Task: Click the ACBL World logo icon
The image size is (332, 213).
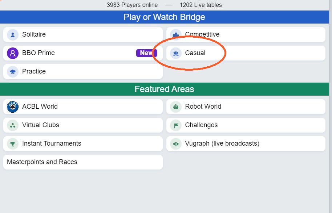Action: [x=13, y=107]
